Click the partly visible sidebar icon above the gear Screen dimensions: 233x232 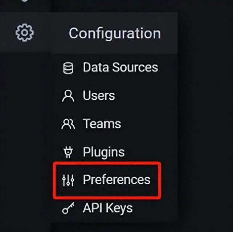click(24, 1)
